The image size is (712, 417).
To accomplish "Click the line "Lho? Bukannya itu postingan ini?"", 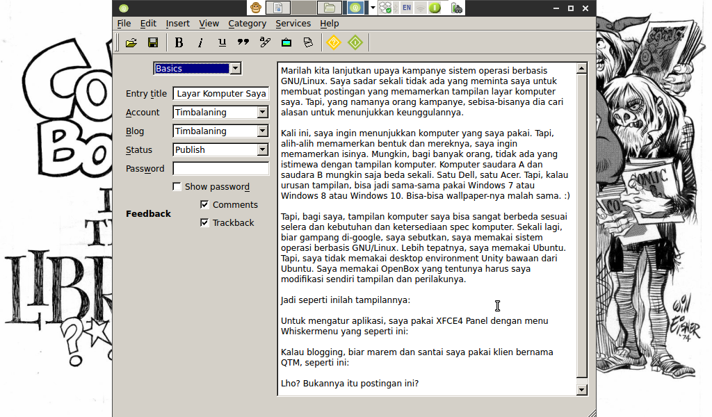I will [x=350, y=384].
